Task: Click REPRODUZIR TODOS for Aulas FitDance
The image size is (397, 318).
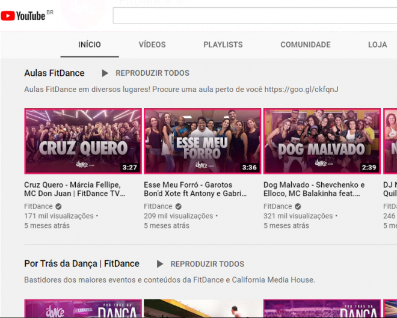Action: point(152,73)
